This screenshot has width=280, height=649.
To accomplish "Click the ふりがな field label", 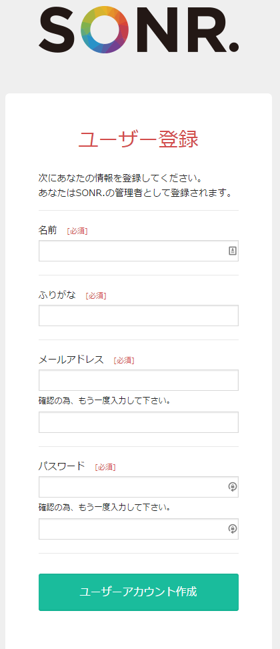I will pyautogui.click(x=57, y=295).
